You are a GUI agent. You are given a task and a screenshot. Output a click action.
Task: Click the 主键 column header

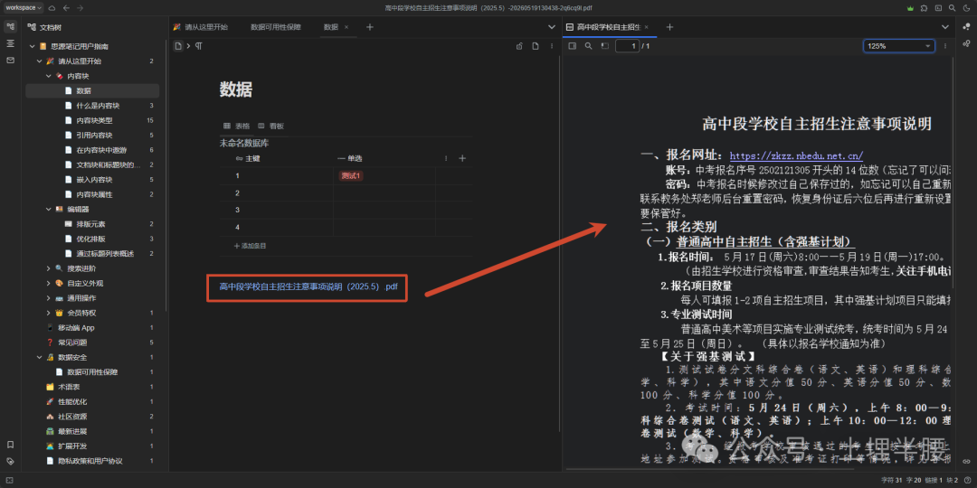point(248,159)
